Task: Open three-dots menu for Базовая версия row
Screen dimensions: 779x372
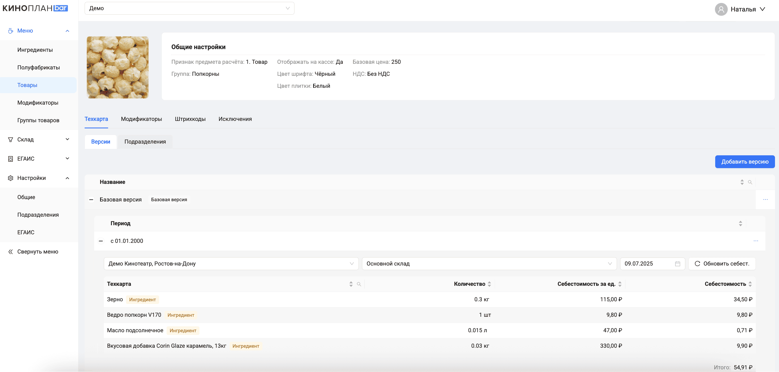Action: (765, 199)
